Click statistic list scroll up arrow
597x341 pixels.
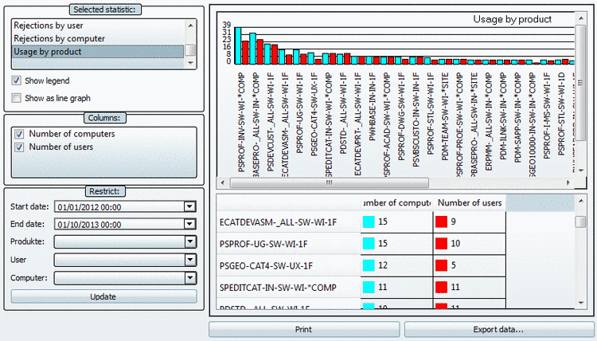point(191,25)
